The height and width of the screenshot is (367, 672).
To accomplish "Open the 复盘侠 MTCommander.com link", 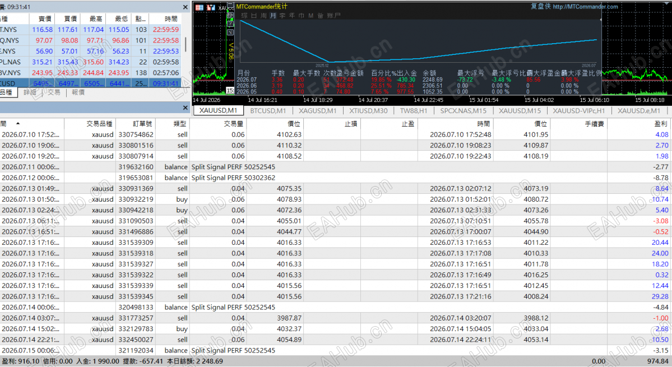I will click(574, 6).
